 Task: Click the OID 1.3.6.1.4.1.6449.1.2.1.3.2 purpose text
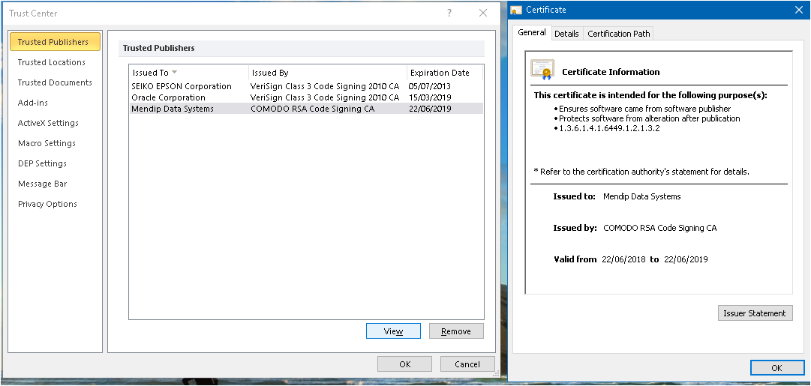point(609,129)
